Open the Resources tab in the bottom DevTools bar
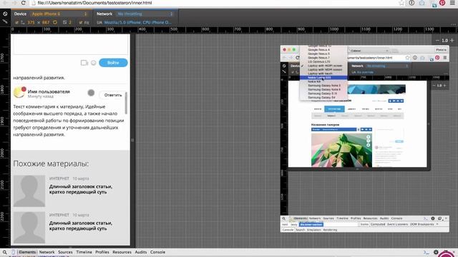 tap(122, 252)
